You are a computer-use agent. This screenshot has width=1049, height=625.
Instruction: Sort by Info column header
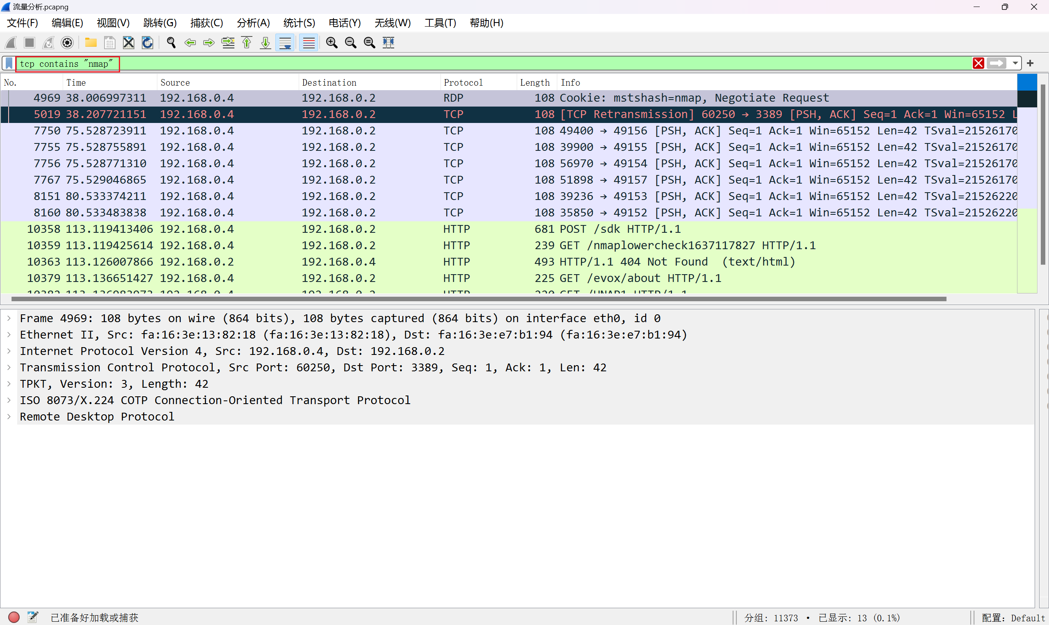click(x=787, y=82)
